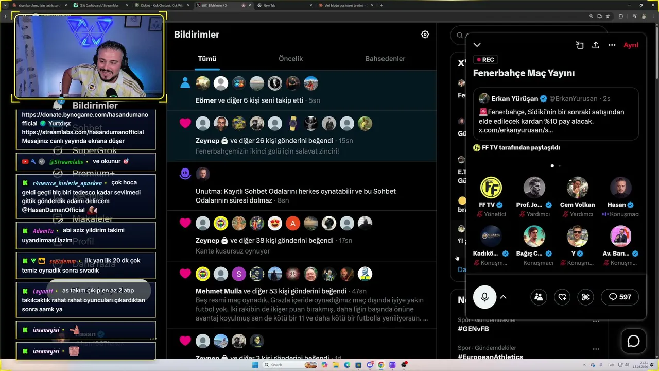659x371 pixels.
Task: Open Kante kusursuz oynuyor like notification
Action: 301,236
